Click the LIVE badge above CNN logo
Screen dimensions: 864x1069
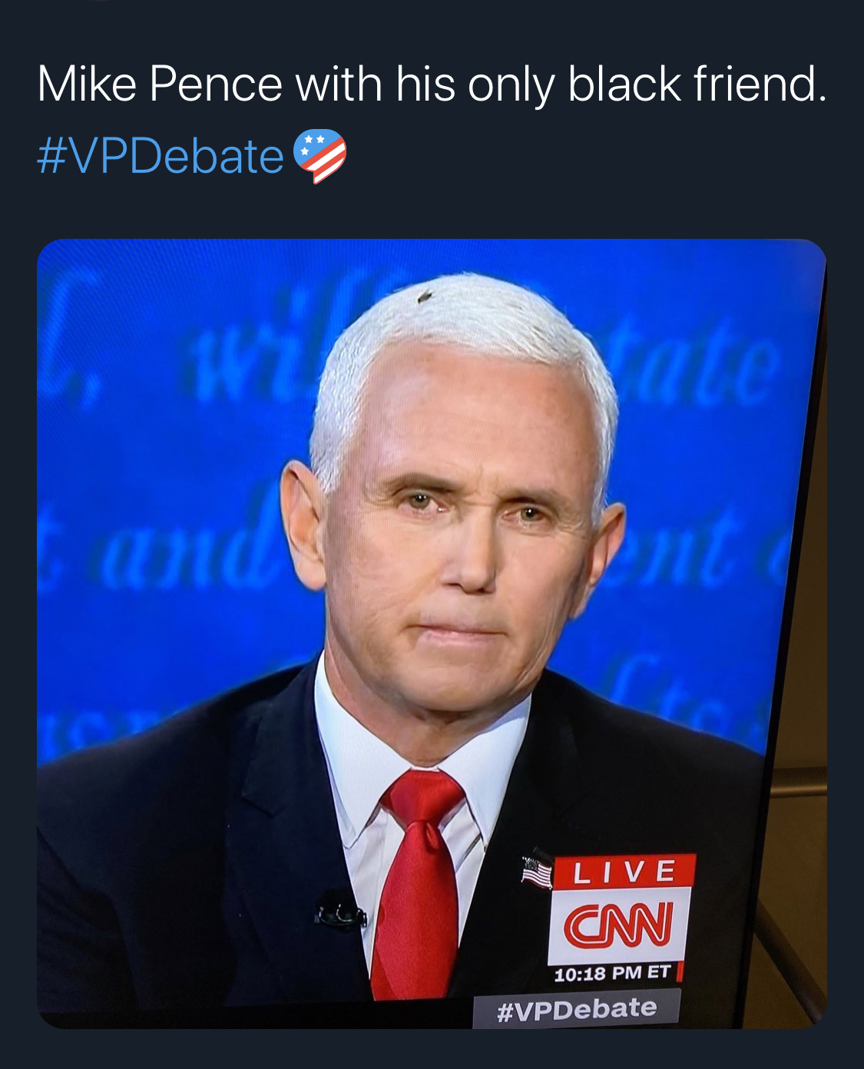(x=624, y=872)
